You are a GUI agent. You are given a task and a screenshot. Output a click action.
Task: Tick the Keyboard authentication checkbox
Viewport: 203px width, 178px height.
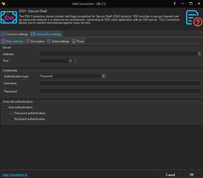11,119
